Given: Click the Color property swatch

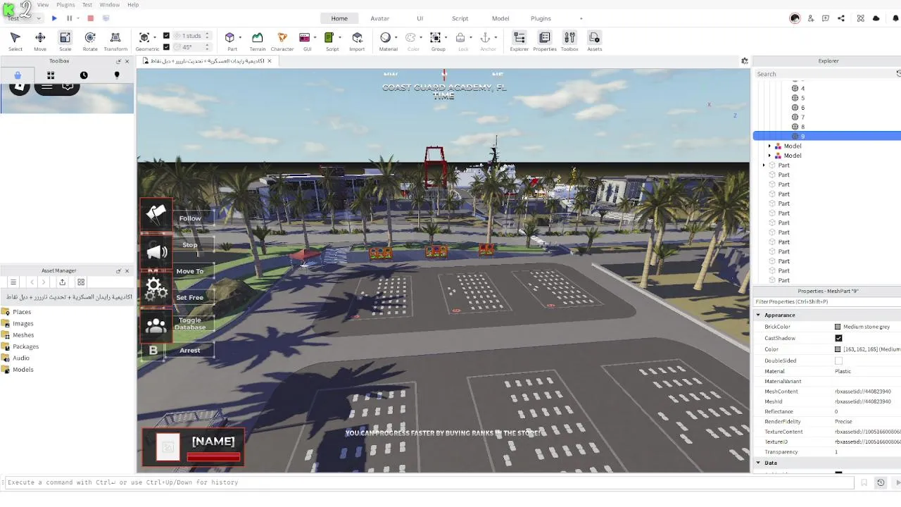Looking at the screenshot, I should pyautogui.click(x=838, y=349).
